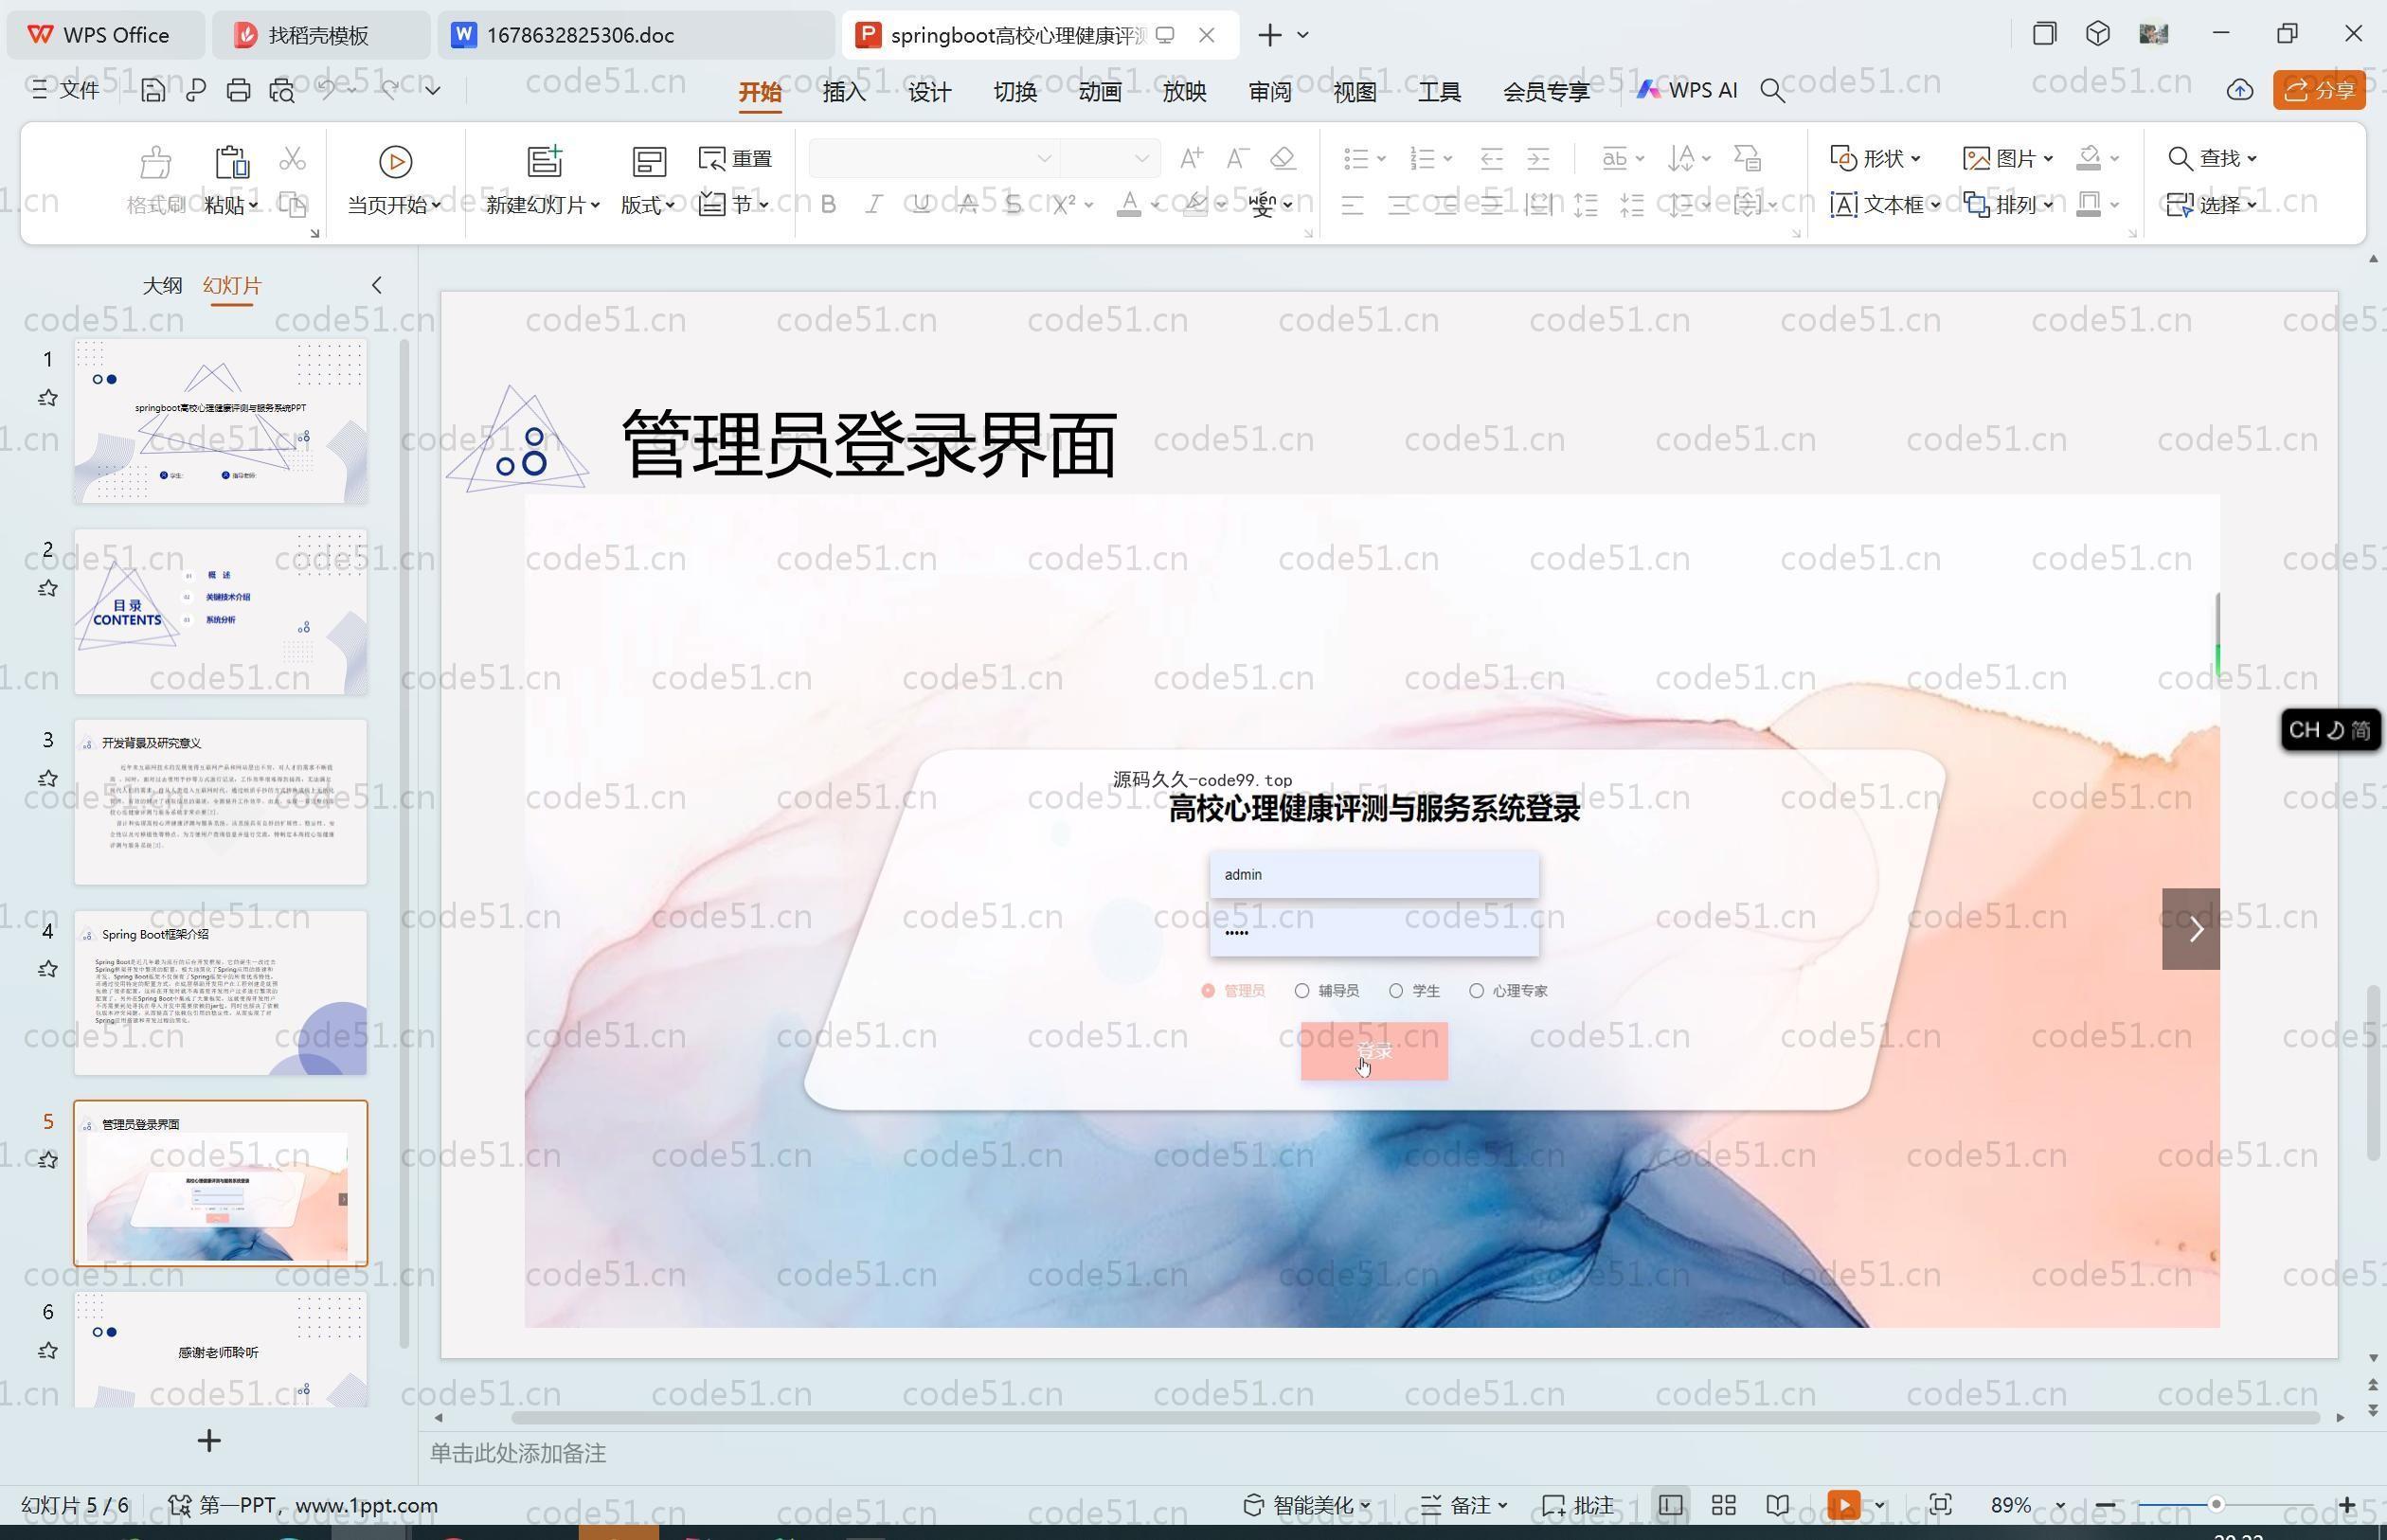This screenshot has height=1540, width=2387.
Task: Open the Insert (插入) ribbon tab
Action: pos(844,92)
